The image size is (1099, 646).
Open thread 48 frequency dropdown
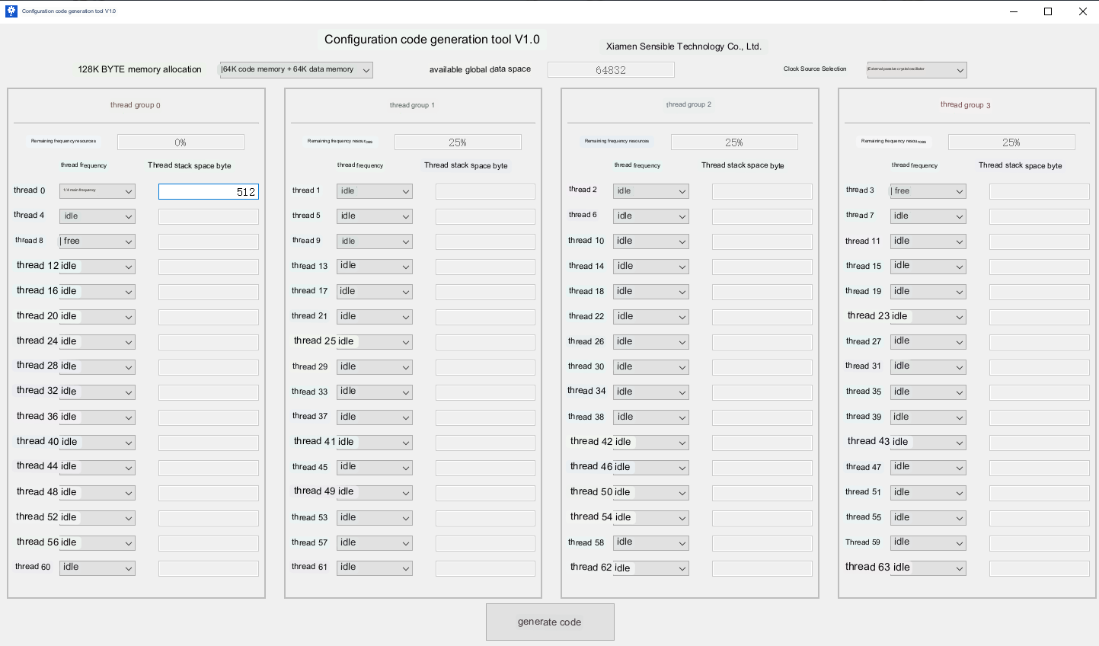pyautogui.click(x=97, y=493)
